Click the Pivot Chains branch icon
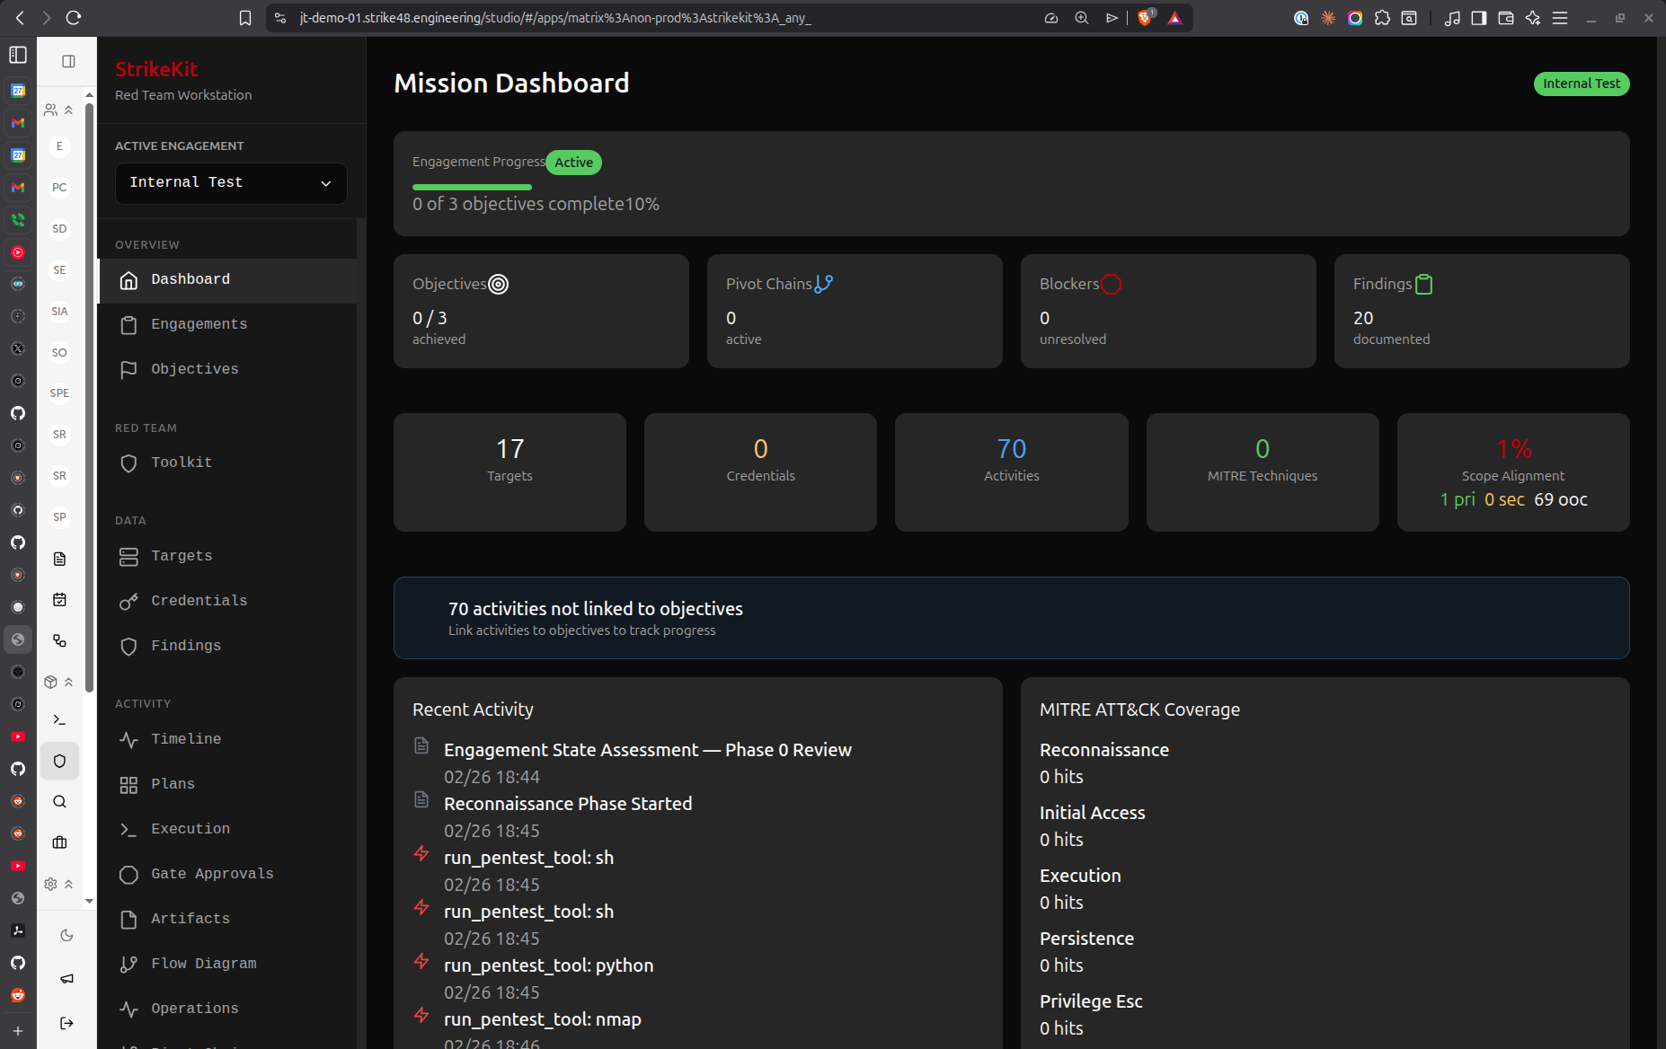1666x1049 pixels. 824,284
